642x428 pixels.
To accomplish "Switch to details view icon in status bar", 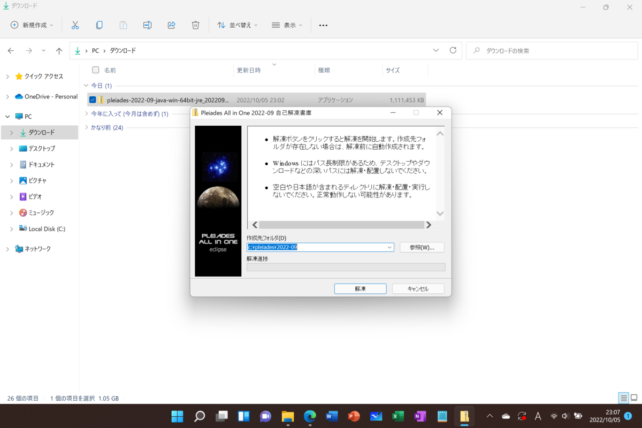I will [x=623, y=398].
